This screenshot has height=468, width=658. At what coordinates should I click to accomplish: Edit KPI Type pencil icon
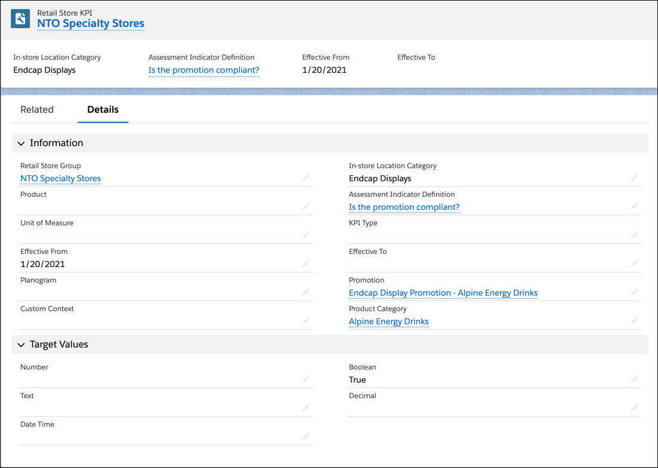pos(635,235)
